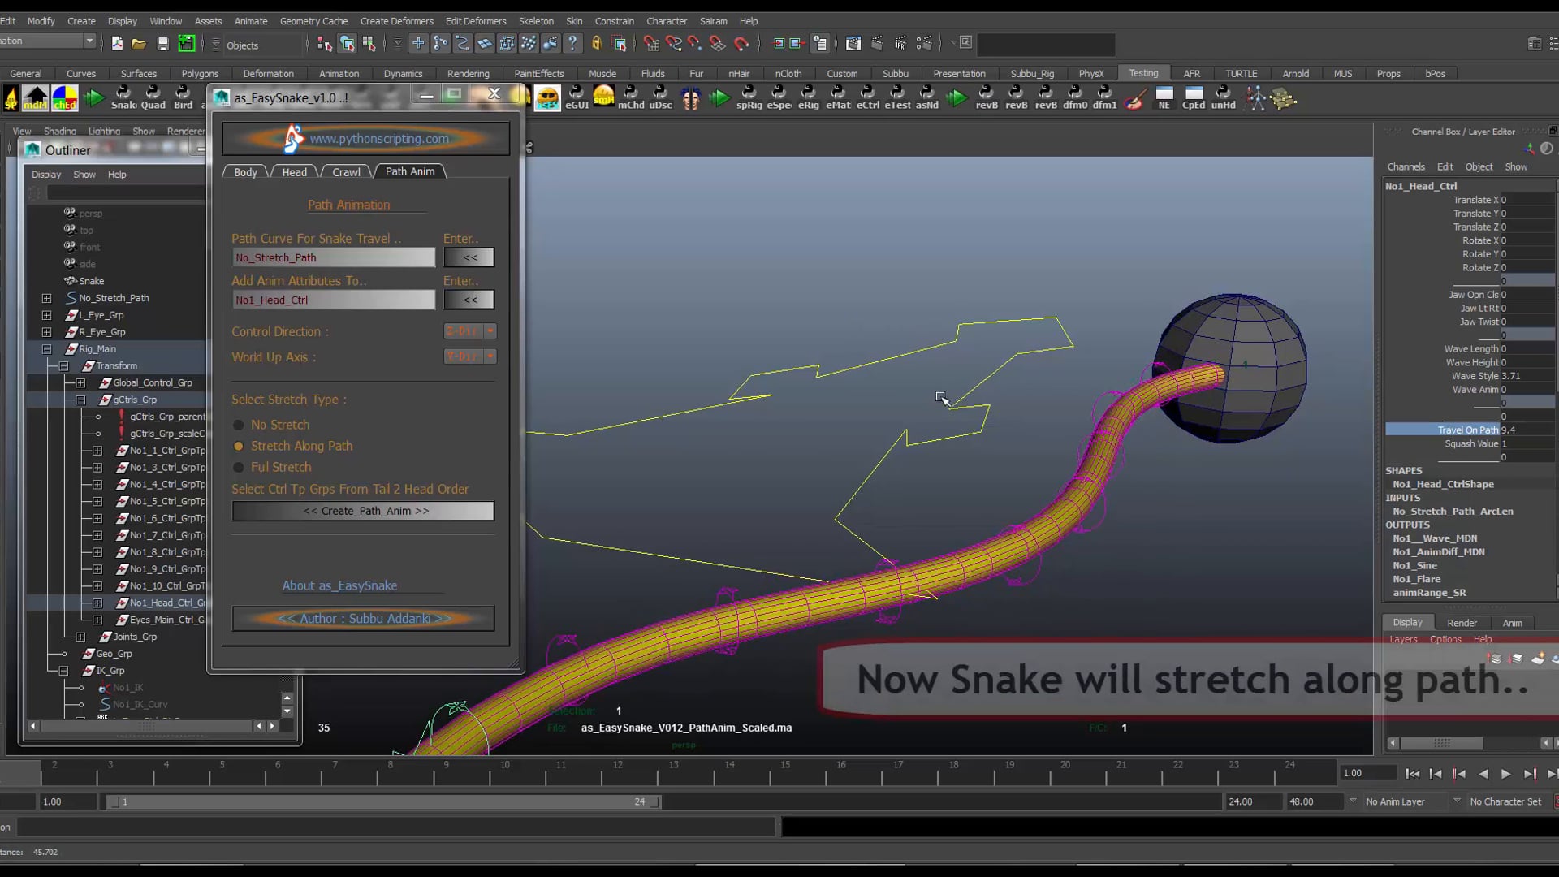The image size is (1559, 877).
Task: Switch to the Crawl tab
Action: click(x=346, y=172)
